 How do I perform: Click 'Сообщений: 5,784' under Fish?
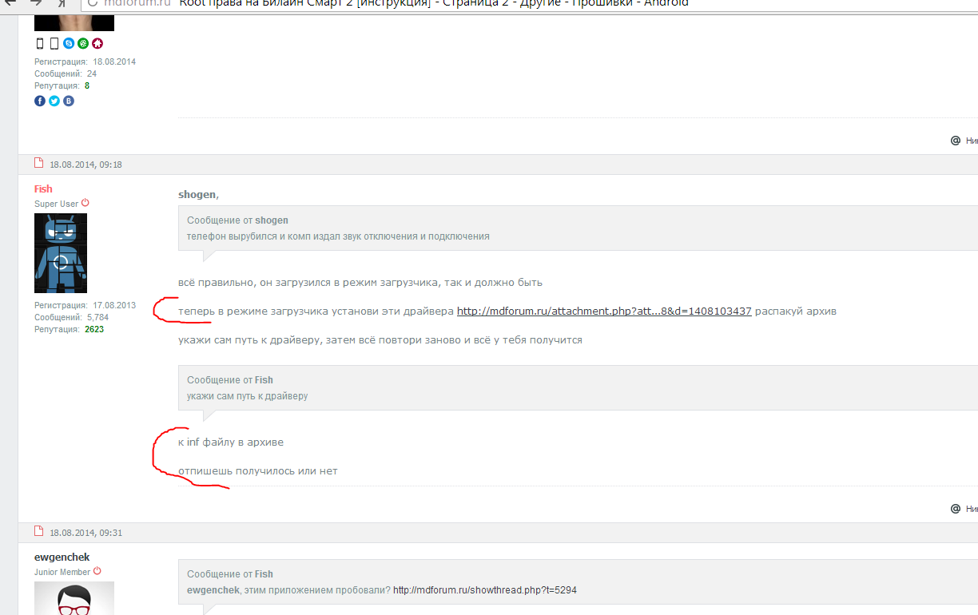pyautogui.click(x=71, y=317)
